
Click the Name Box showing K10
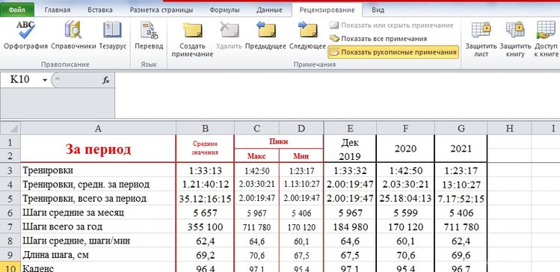[21, 80]
